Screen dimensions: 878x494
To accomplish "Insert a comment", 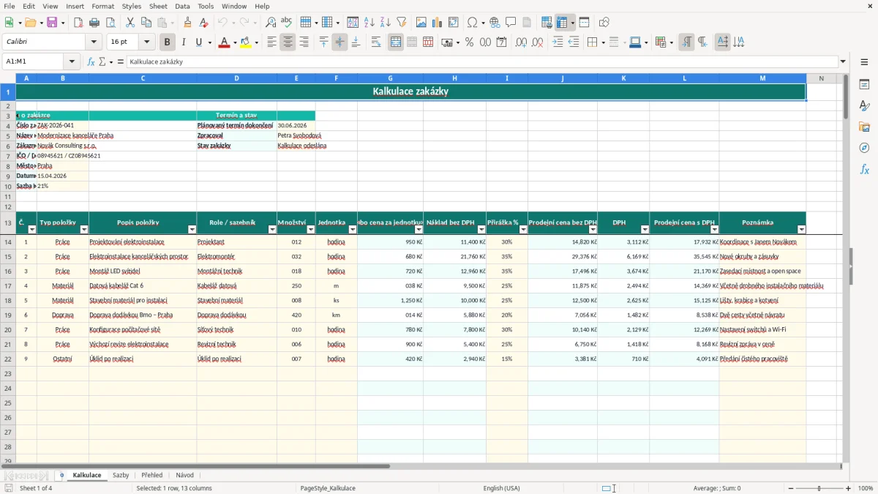I will pos(511,23).
